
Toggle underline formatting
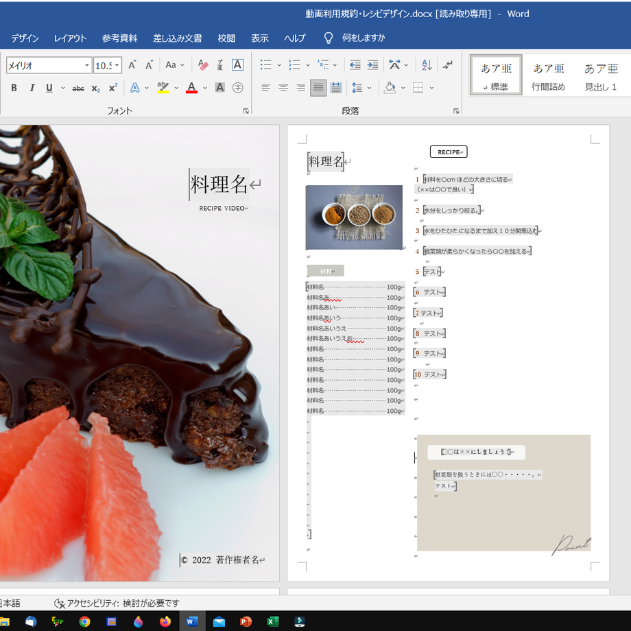49,88
